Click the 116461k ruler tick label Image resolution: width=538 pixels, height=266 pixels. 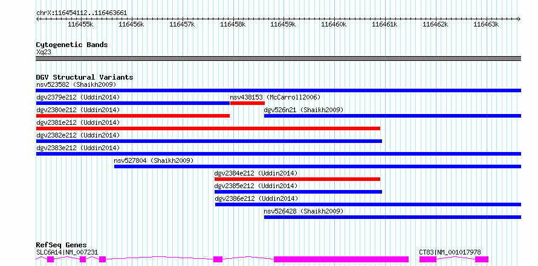click(385, 24)
